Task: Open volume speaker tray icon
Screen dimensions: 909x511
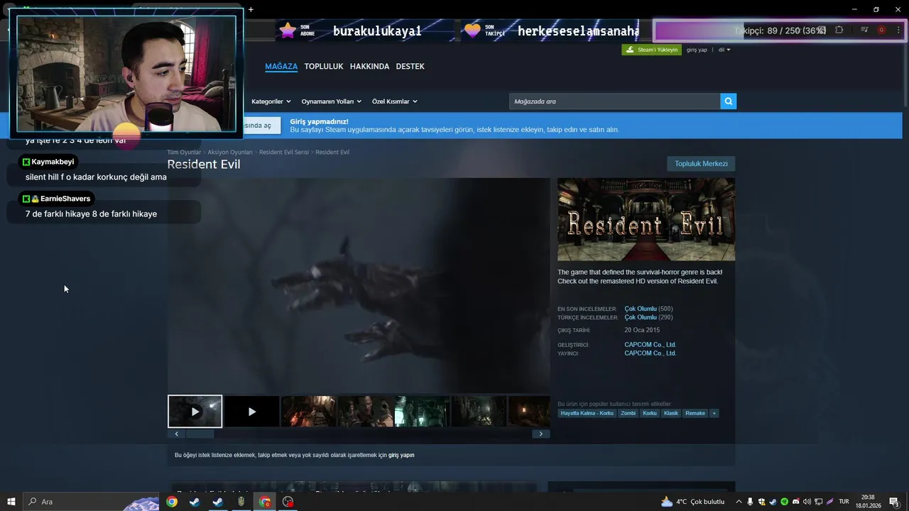Action: click(x=807, y=502)
